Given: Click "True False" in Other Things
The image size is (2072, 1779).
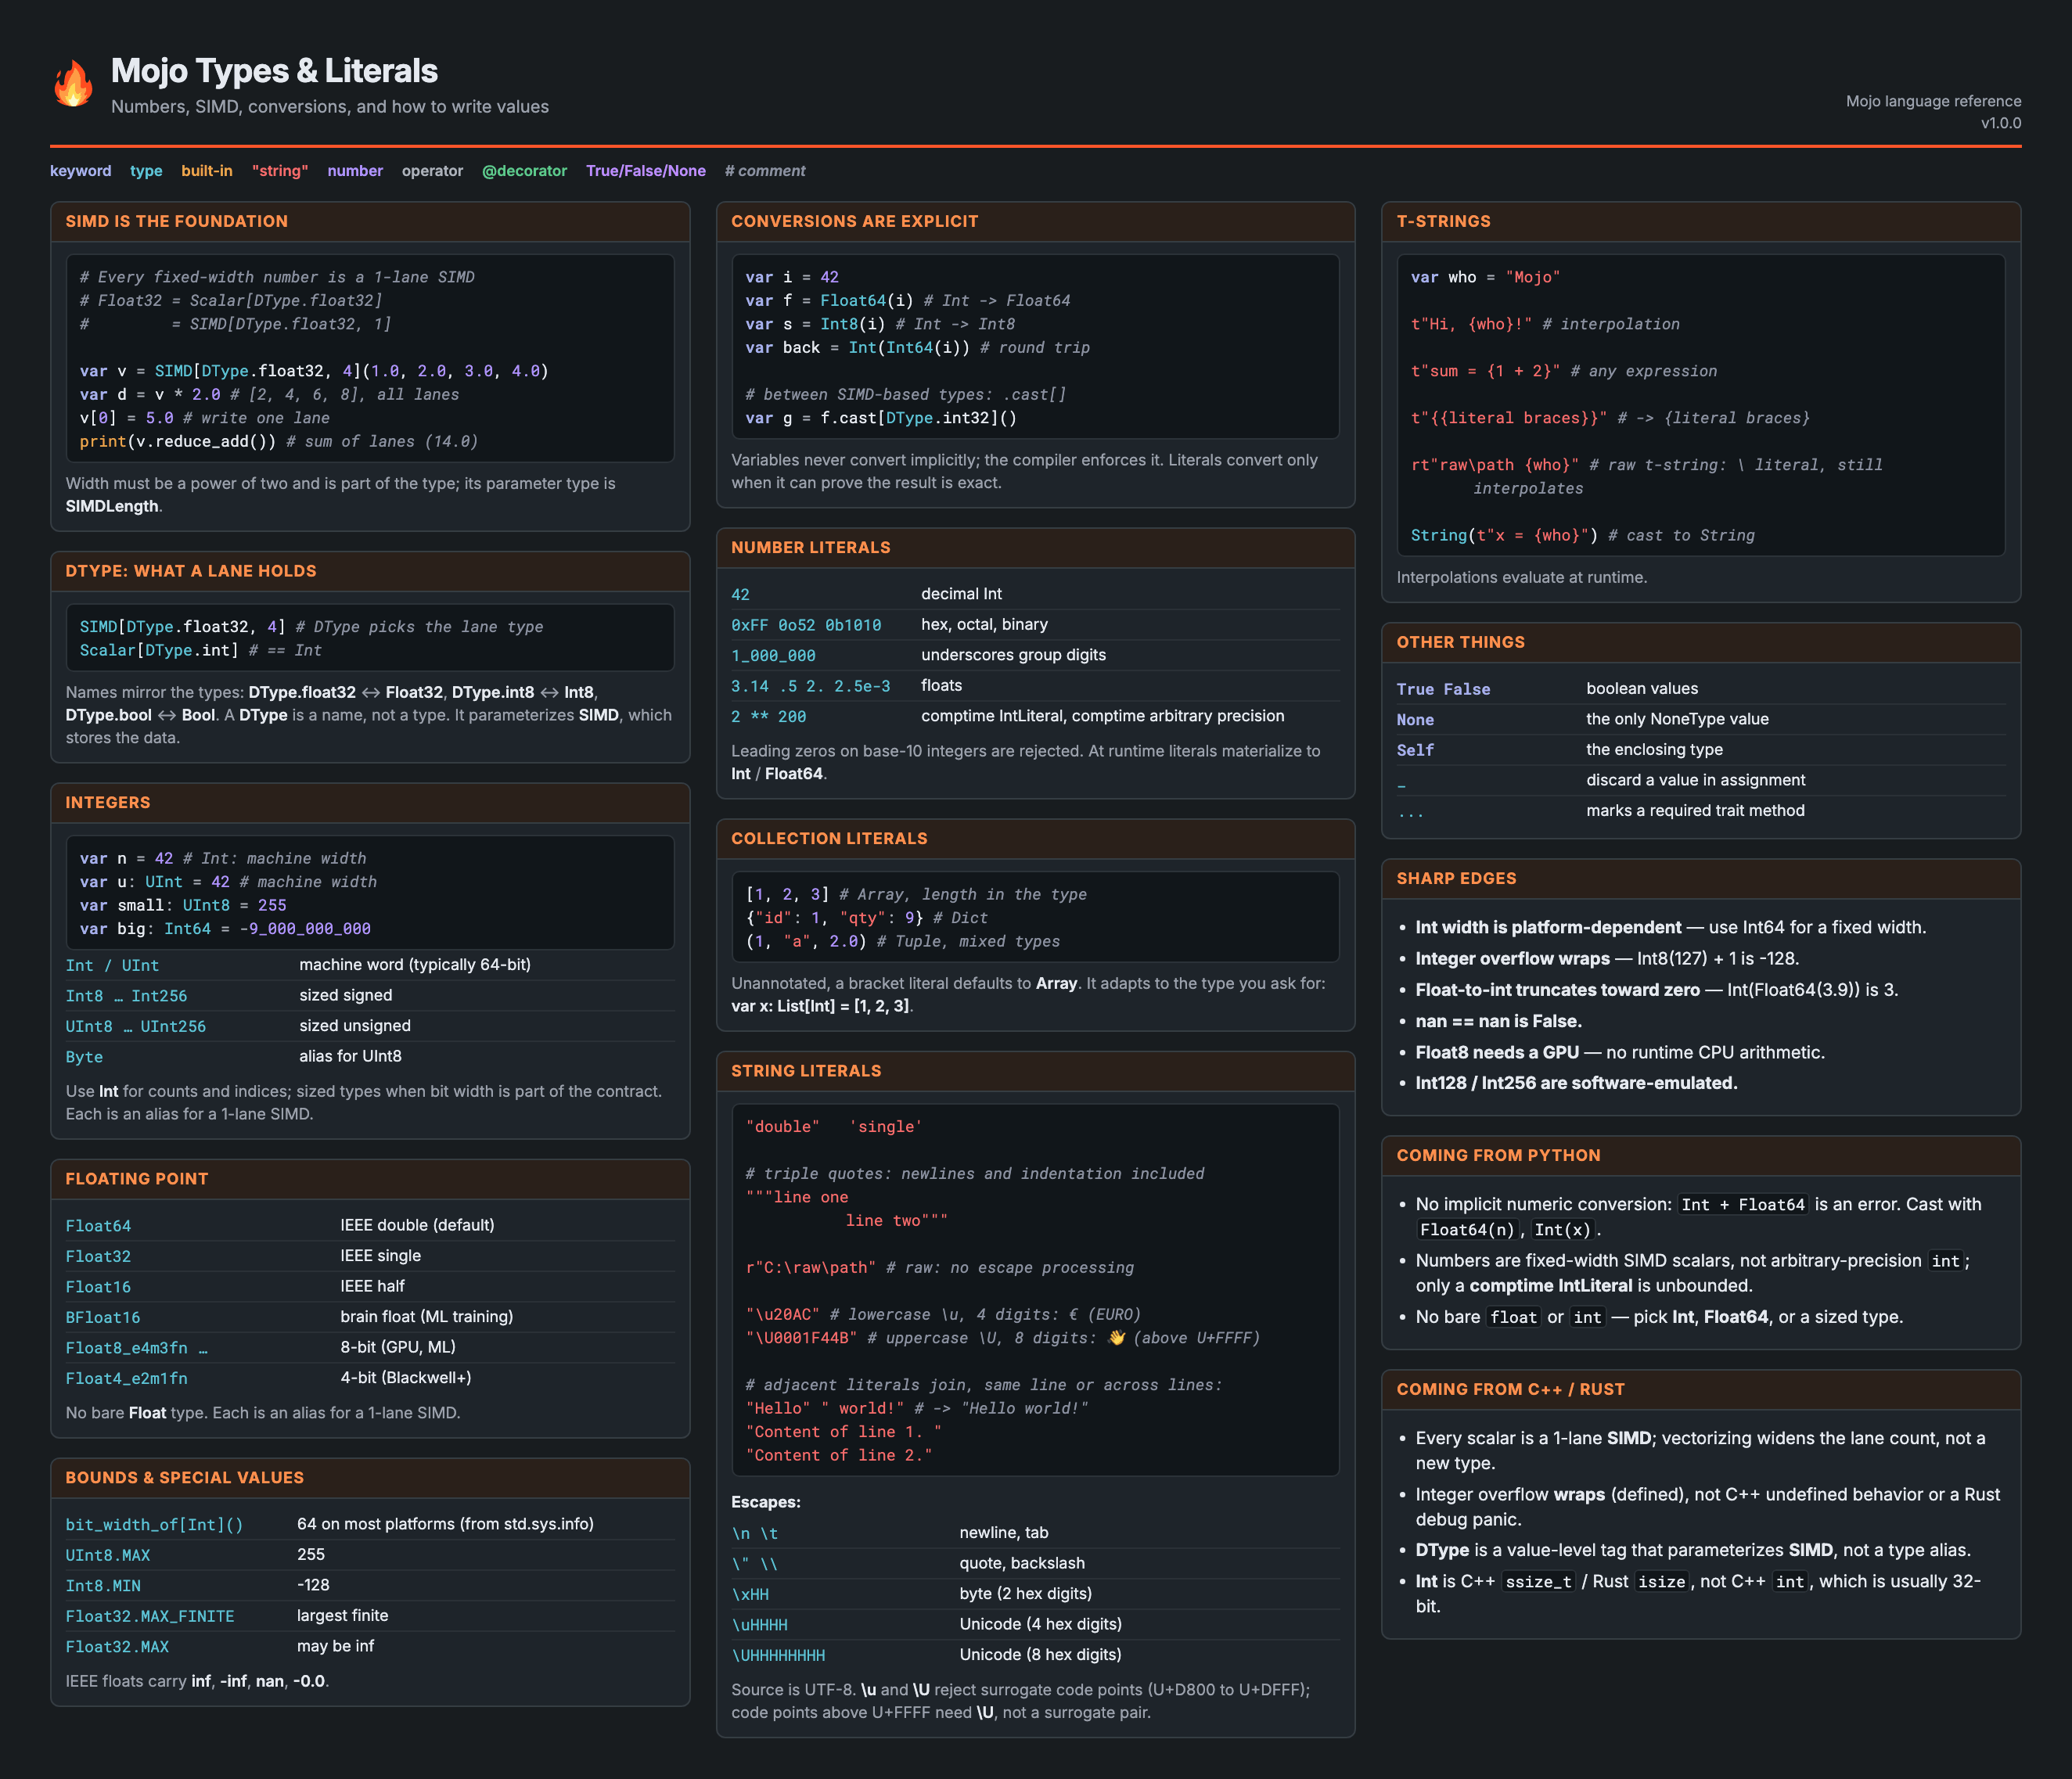Looking at the screenshot, I should pos(1444,690).
